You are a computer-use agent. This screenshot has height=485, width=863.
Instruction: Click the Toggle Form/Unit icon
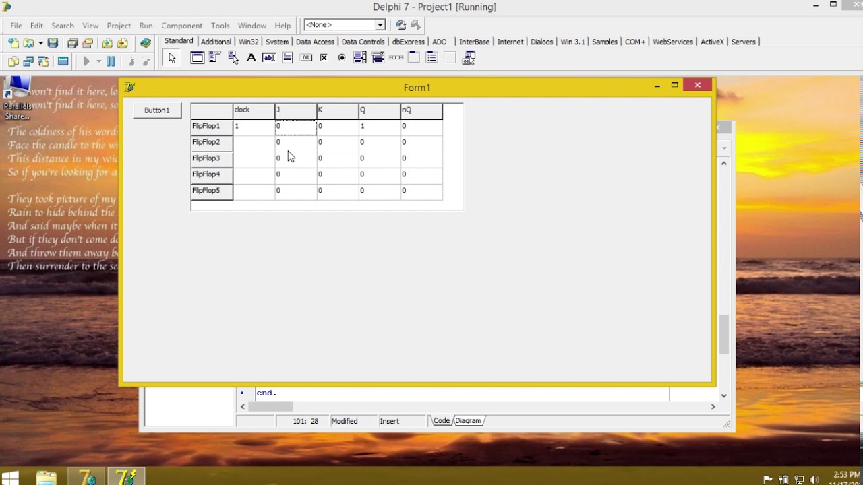point(43,61)
